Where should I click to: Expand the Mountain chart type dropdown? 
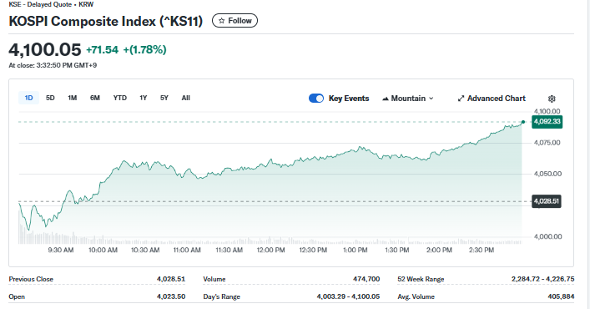(431, 99)
